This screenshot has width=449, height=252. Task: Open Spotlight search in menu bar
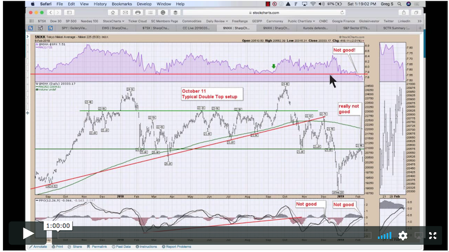pos(399,4)
